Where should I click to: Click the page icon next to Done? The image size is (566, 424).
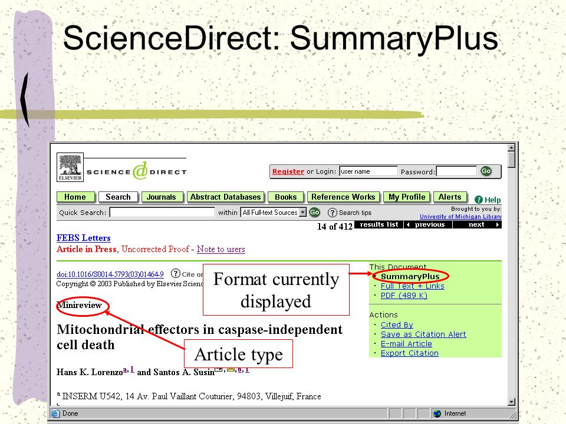55,413
